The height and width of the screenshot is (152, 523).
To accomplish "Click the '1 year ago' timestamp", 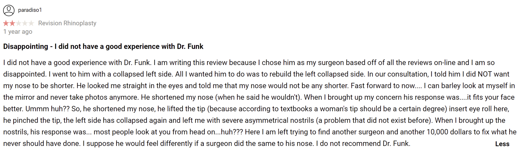I will 18,32.
